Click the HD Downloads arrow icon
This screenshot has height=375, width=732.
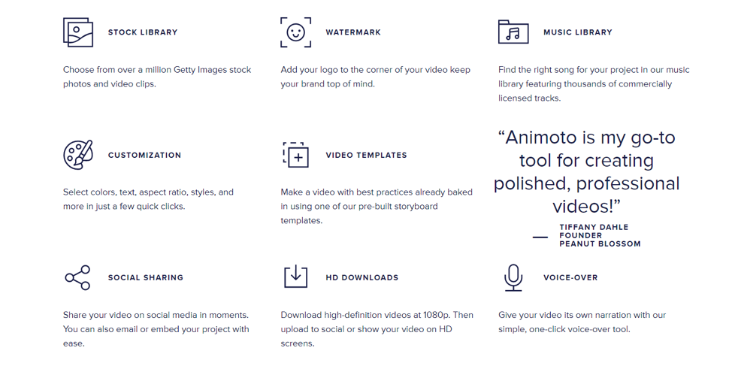click(295, 276)
